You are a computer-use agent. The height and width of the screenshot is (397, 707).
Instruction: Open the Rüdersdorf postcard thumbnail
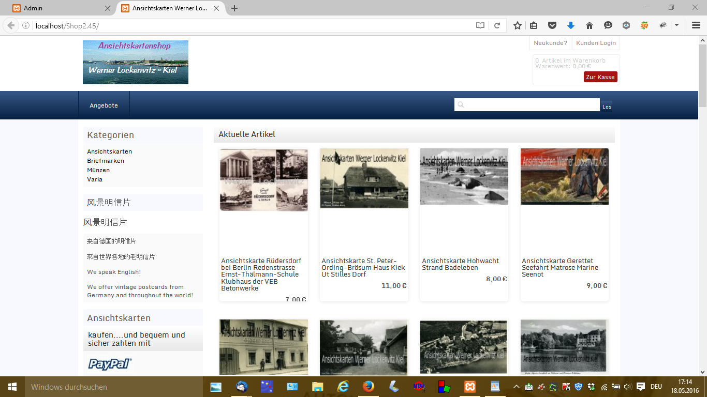(264, 180)
